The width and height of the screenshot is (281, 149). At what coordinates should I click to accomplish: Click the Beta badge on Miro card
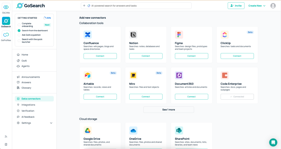tap(159, 73)
